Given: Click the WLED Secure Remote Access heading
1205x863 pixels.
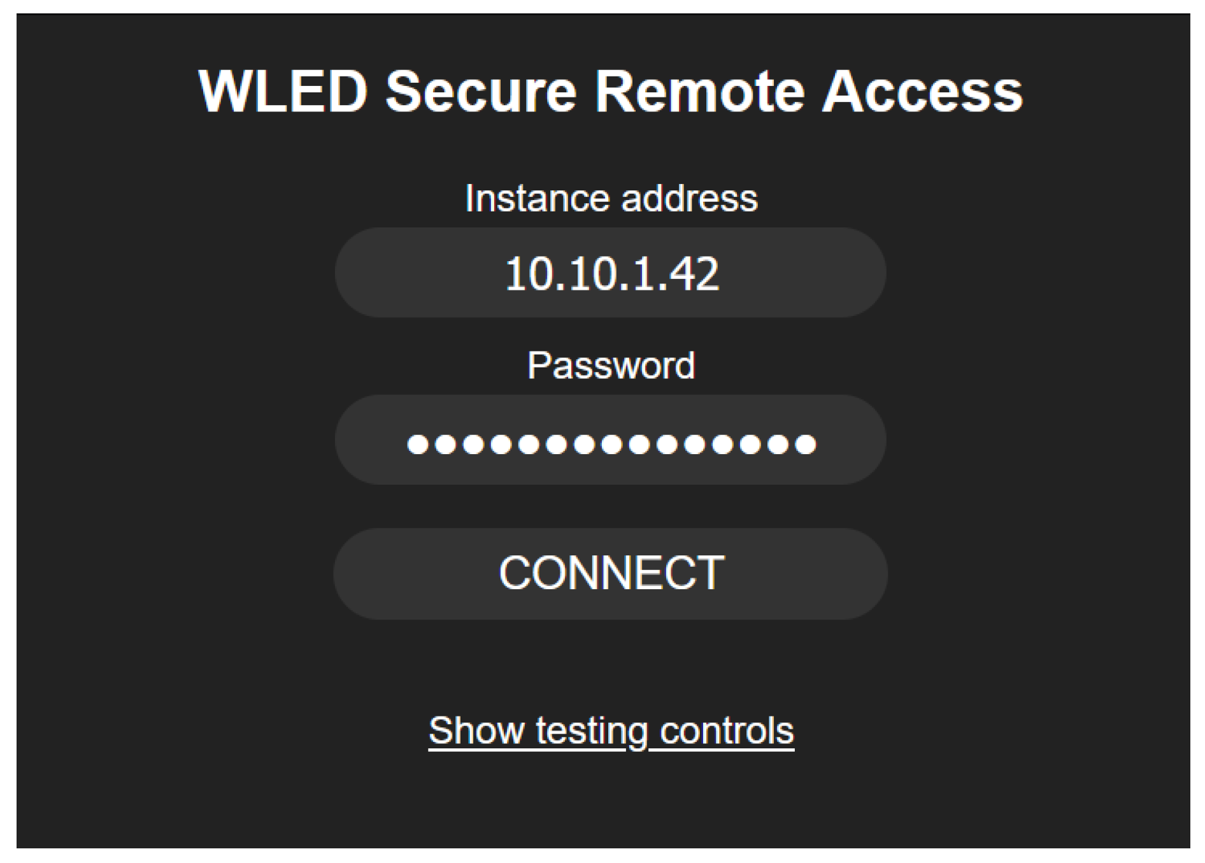Looking at the screenshot, I should tap(610, 92).
